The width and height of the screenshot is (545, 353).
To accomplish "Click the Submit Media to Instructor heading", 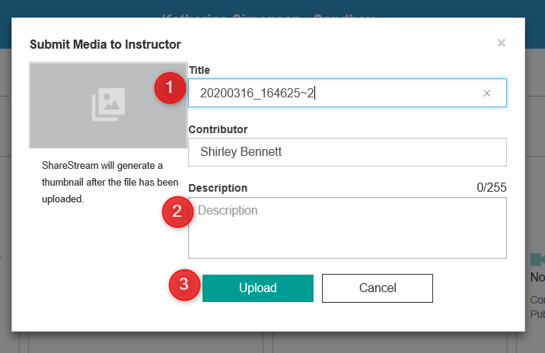I will pos(105,45).
